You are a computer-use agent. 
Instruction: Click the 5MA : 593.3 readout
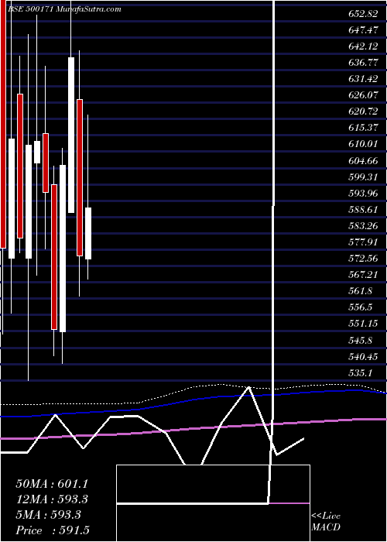point(48,515)
